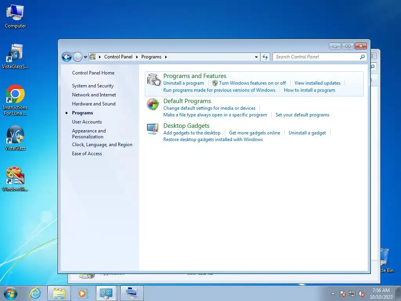Screen dimensions: 401x301
Task: Select the VistaGlazzS... desktop shortcut
Action: tap(15, 56)
